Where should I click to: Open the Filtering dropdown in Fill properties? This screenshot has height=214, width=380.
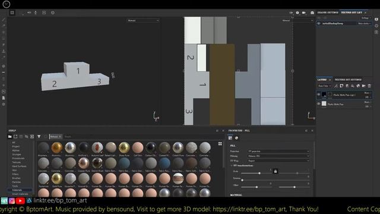point(278,156)
